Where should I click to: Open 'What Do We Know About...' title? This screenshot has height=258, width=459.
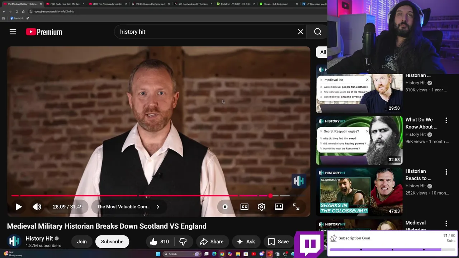click(x=421, y=123)
